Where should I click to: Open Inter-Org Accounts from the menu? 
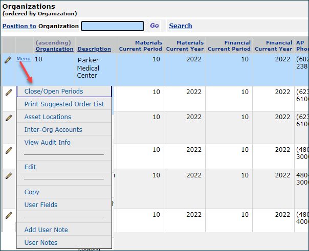[53, 130]
